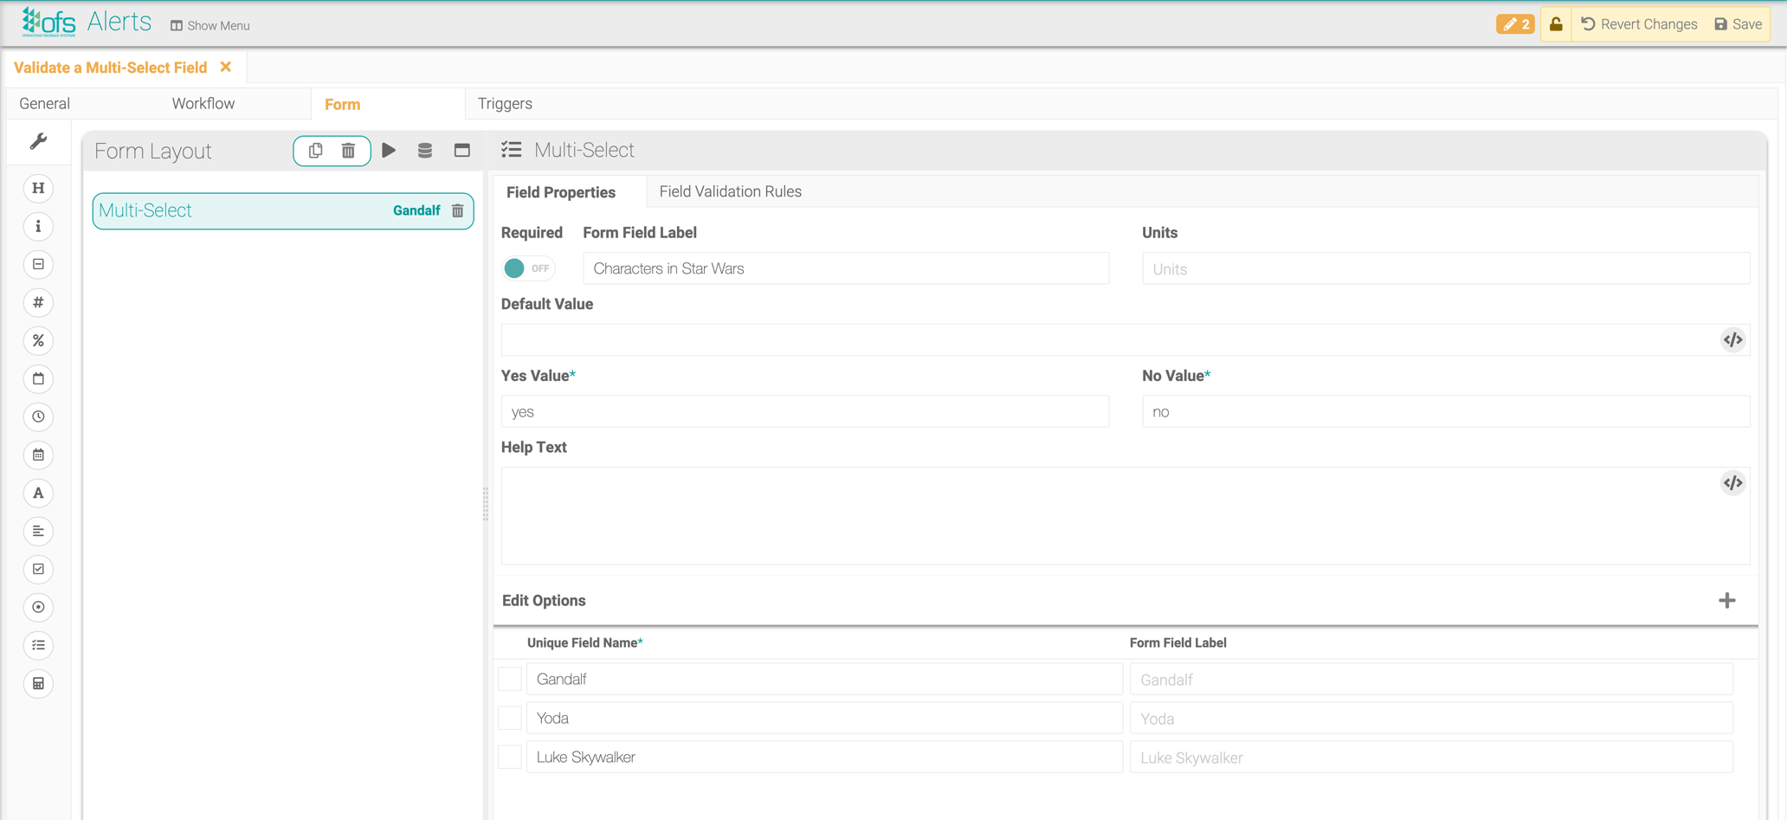The image size is (1787, 820).
Task: Add a Number (#) field from sidebar
Action: point(38,302)
